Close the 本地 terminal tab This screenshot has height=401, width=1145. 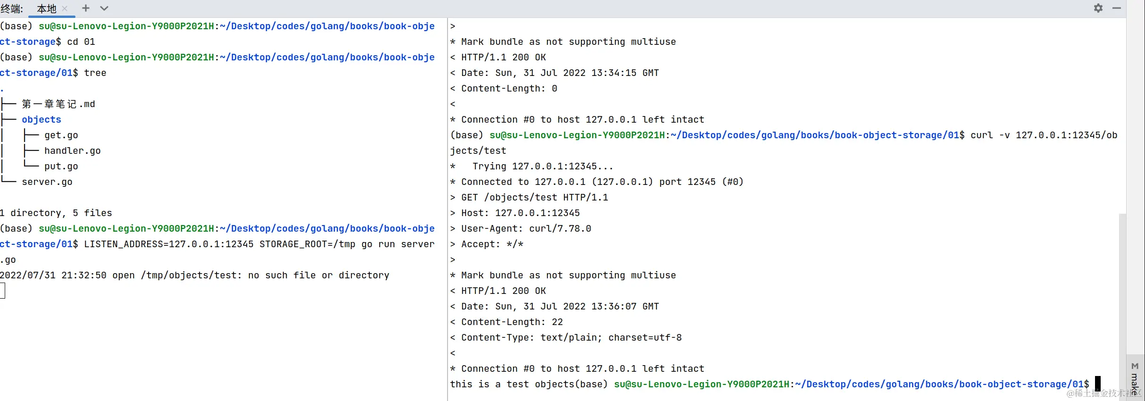click(65, 8)
